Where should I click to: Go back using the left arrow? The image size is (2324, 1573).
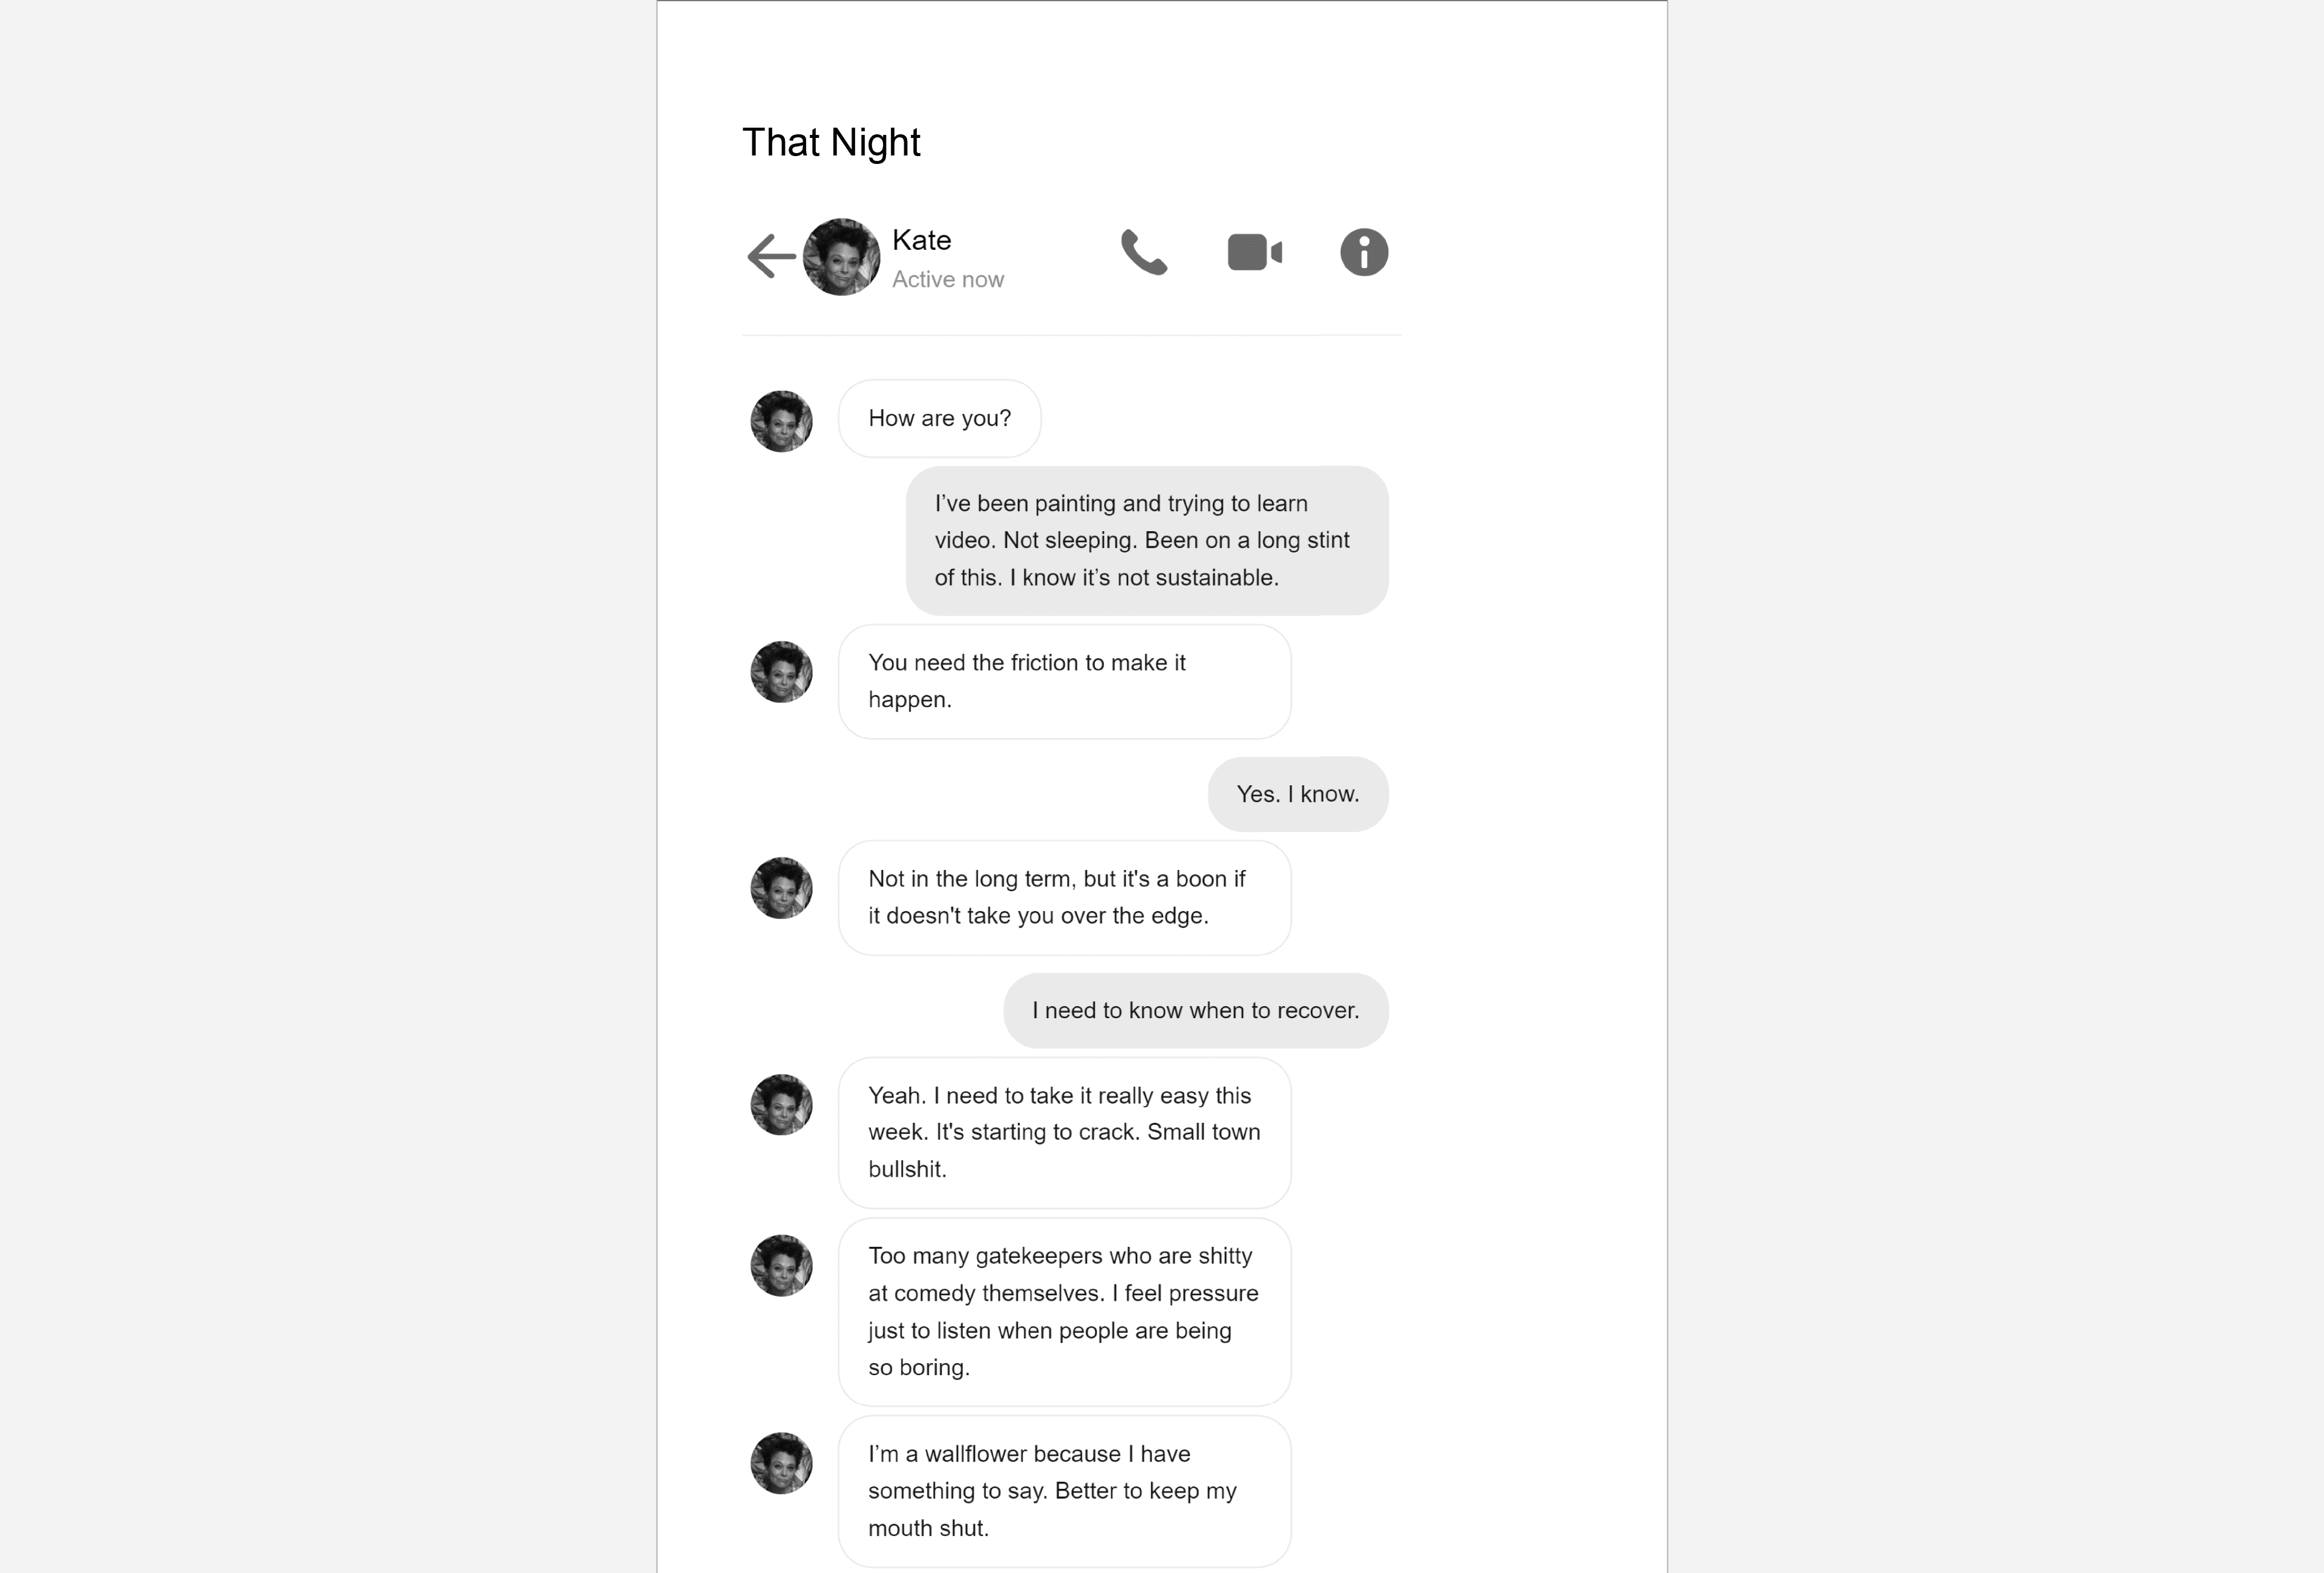[x=771, y=256]
